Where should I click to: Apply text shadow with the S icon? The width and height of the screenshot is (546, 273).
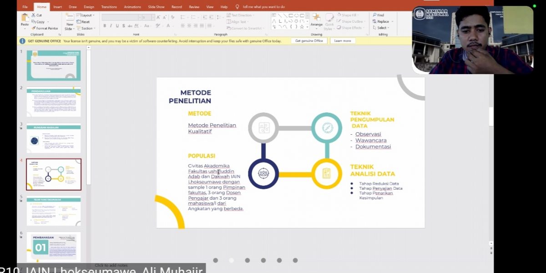[123, 26]
